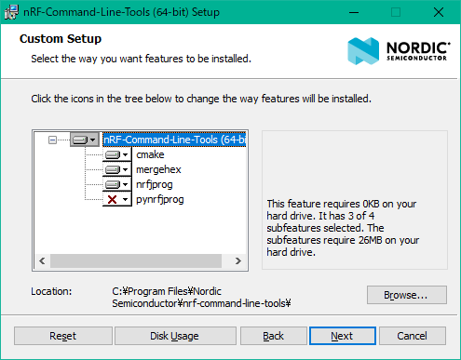This screenshot has height=360, width=461.
Task: Click the feature tree's horizontal scrollbar thumb
Action: (x=136, y=261)
